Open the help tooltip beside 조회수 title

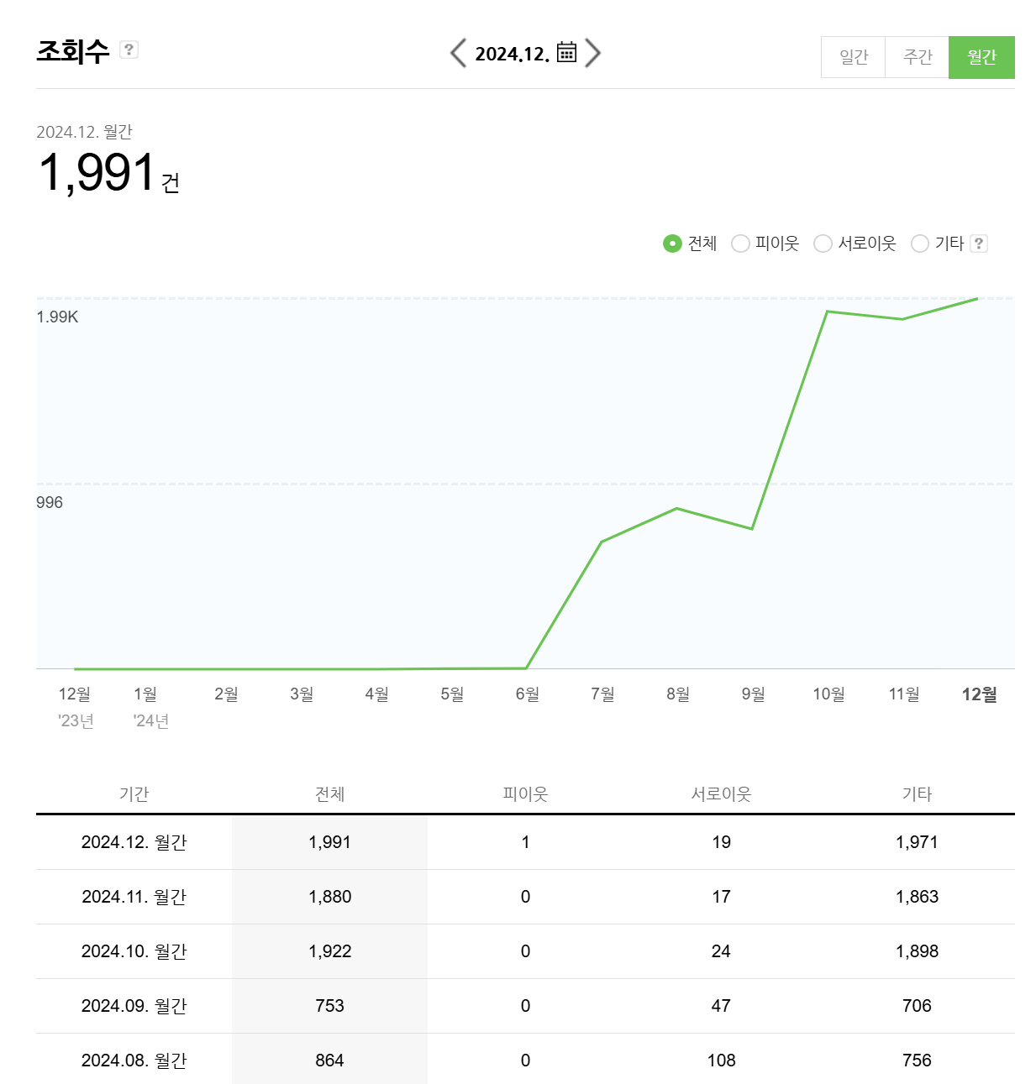(x=128, y=52)
